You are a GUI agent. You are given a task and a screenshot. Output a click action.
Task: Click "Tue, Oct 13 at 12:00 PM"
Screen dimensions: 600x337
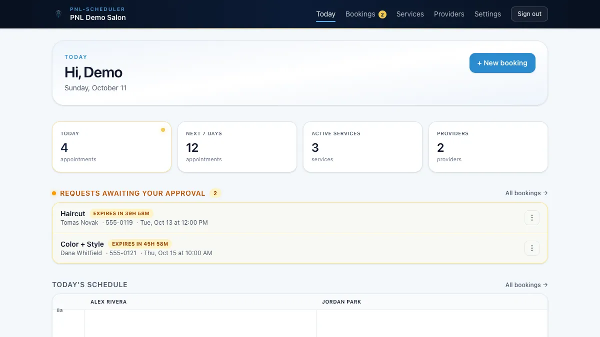pos(174,223)
